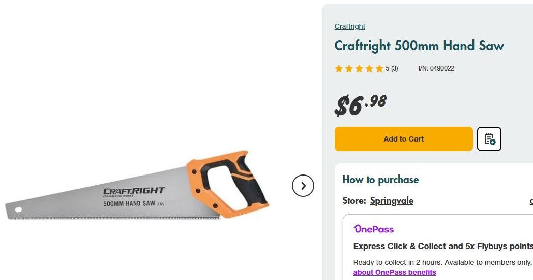Image resolution: width=533 pixels, height=280 pixels.
Task: Click the fifth rating star
Action: [x=379, y=68]
